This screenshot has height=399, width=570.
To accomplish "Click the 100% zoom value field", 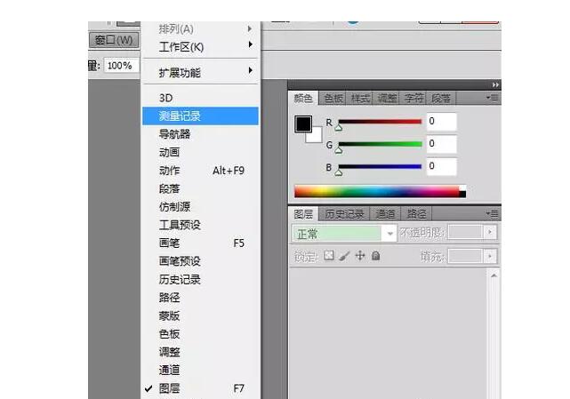I will (122, 66).
